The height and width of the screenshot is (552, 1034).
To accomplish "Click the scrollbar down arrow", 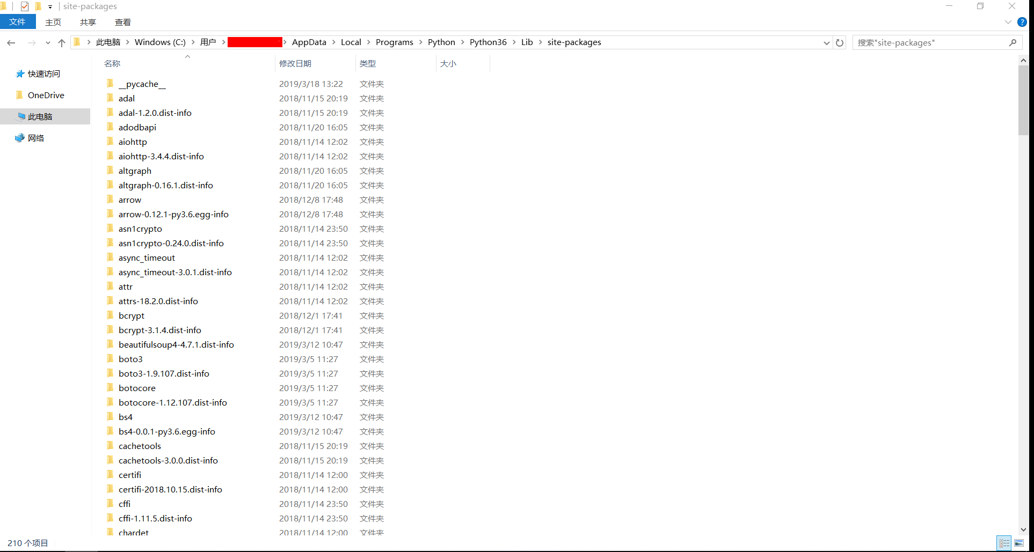I will tap(1023, 529).
